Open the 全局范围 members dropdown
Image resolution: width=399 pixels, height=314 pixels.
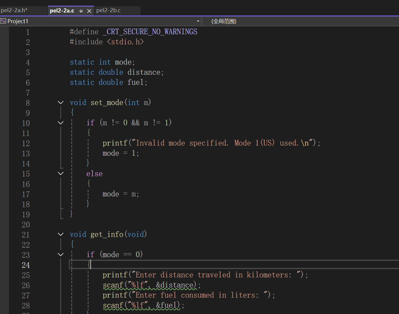coord(301,21)
